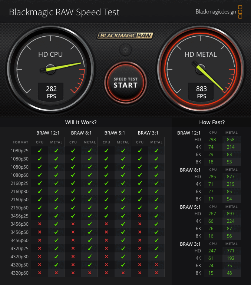Click the 4320p60 BRAW 8:1 METAL red cross
The height and width of the screenshot is (285, 251).
click(90, 273)
